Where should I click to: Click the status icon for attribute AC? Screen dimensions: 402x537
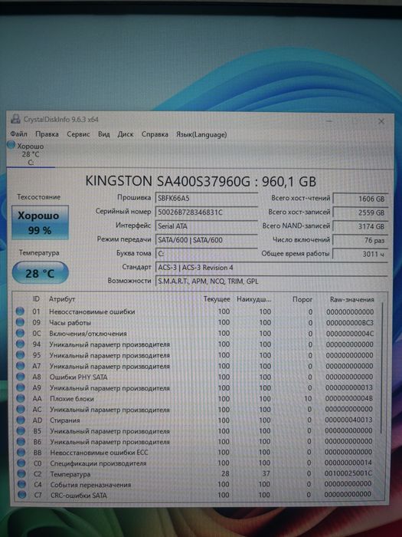pos(21,409)
